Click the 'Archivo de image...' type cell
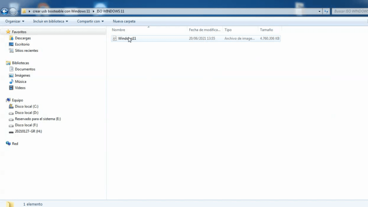This screenshot has height=207, width=368. (239, 38)
